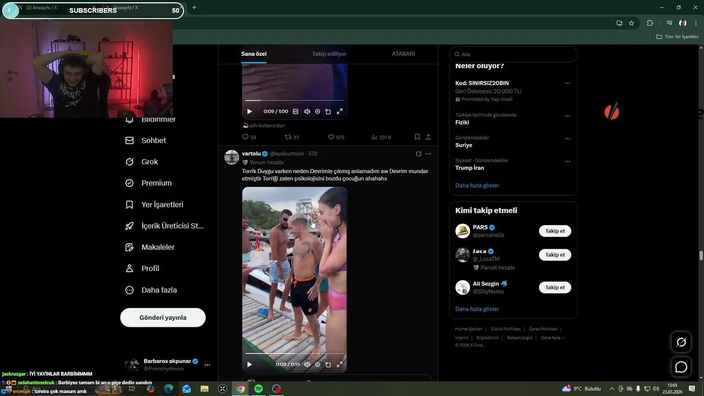Viewport: 704px width, 396px height.
Task: Open Chrome media controls icon
Action: [669, 23]
